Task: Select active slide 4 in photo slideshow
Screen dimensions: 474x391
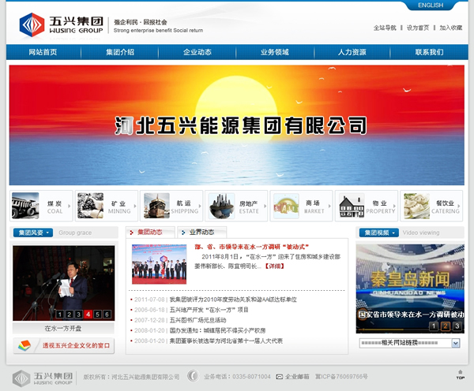Action: (88, 315)
